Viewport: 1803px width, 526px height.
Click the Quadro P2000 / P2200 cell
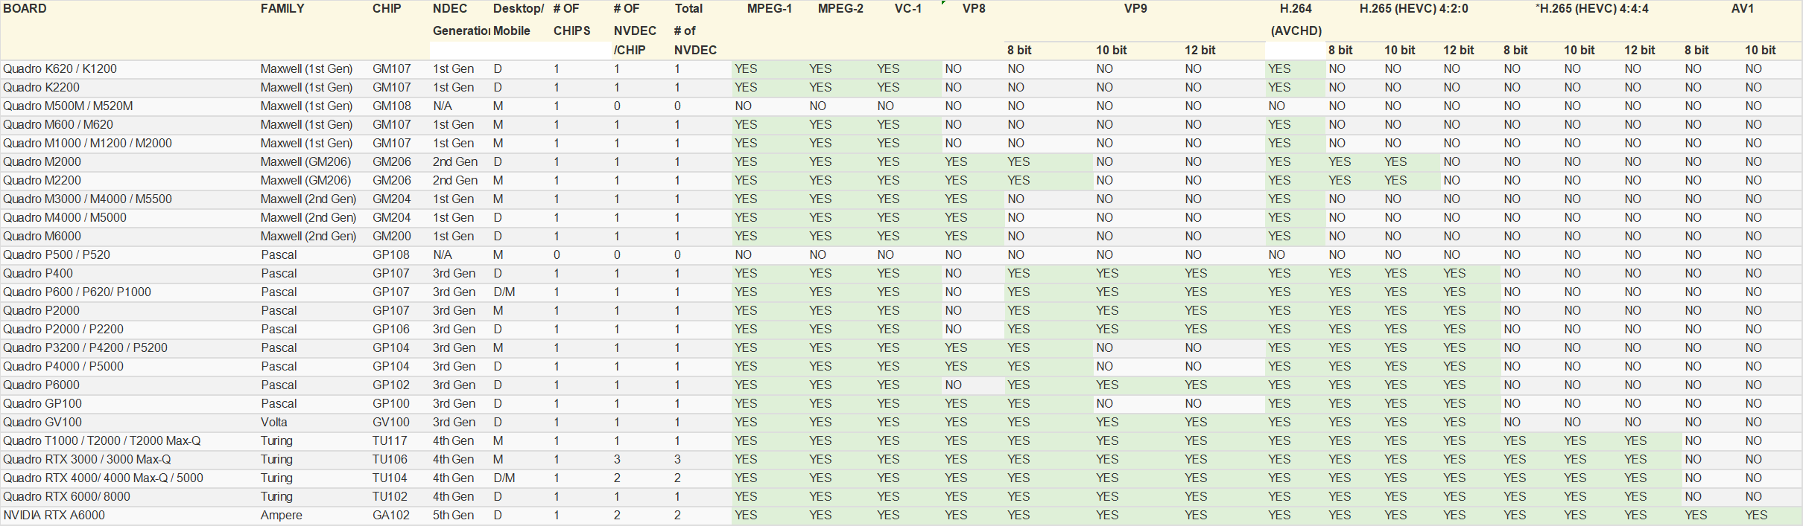[x=63, y=330]
